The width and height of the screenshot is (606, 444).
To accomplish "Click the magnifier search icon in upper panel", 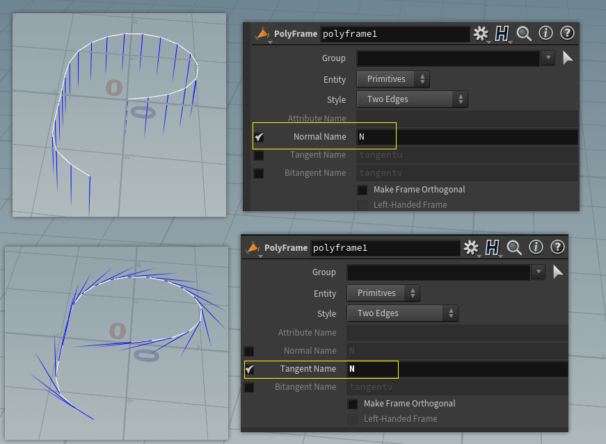I will [524, 33].
